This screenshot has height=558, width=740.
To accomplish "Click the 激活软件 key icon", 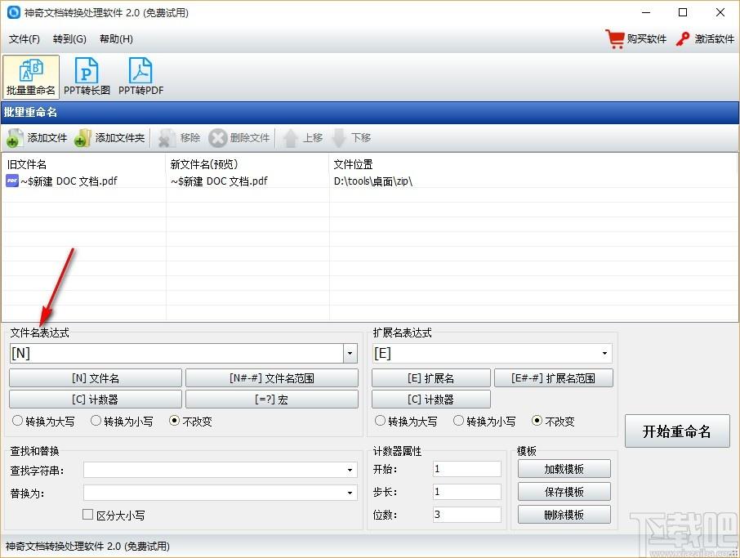I will (684, 38).
